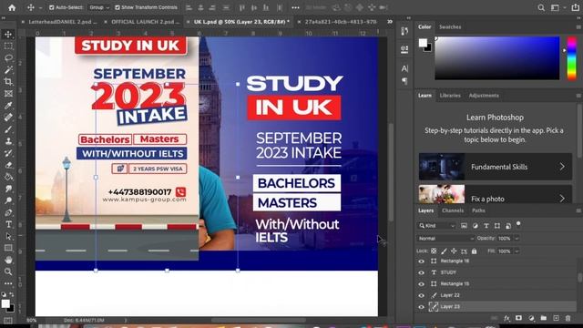
Task: Select the Lasso tool
Action: tap(8, 58)
